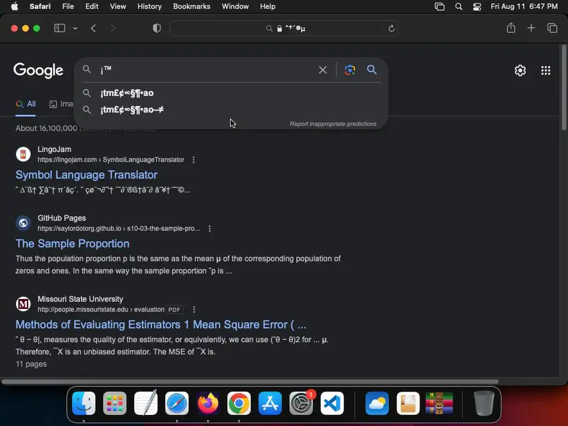Viewport: 568px width, 426px height.
Task: Open a new tab with plus button
Action: coord(531,28)
